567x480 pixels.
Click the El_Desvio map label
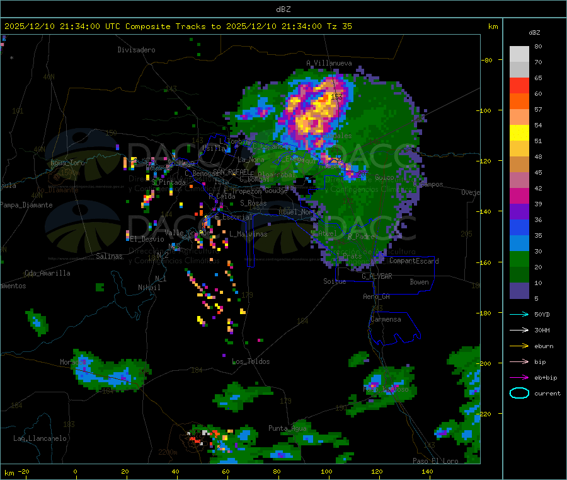tap(147, 239)
